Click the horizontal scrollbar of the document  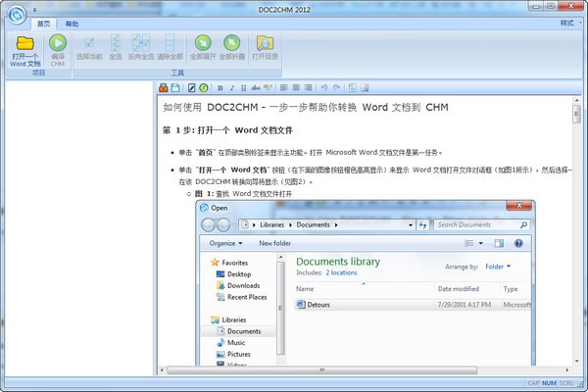pyautogui.click(x=322, y=370)
